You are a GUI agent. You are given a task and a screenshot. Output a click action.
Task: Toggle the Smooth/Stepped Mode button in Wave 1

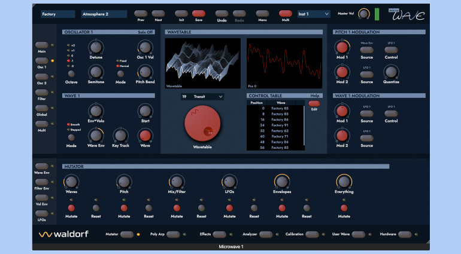pos(71,137)
